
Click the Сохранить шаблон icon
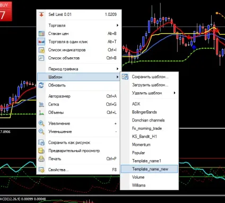click(x=125, y=77)
